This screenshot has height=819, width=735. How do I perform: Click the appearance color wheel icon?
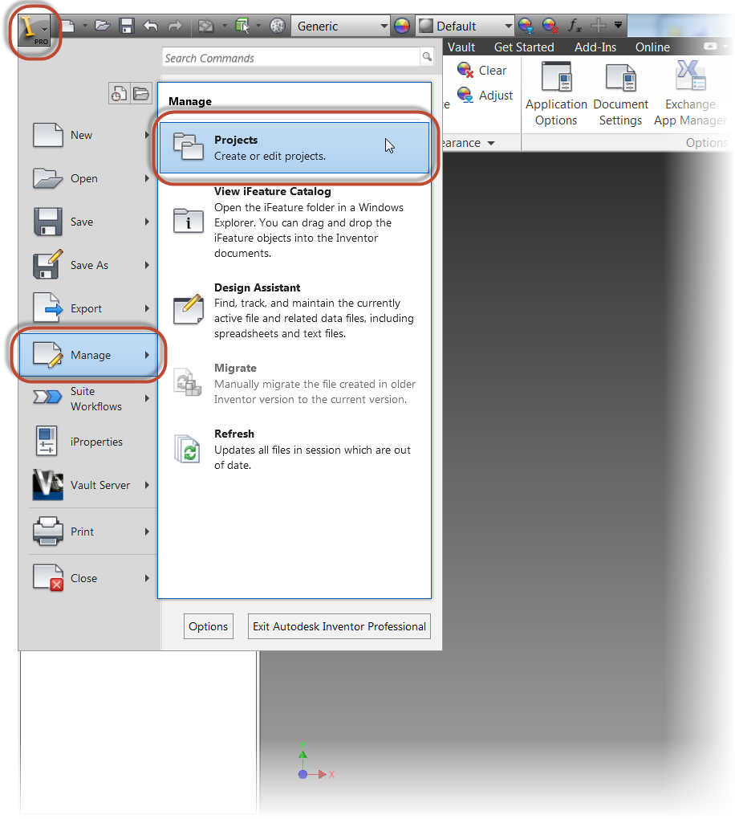[401, 26]
